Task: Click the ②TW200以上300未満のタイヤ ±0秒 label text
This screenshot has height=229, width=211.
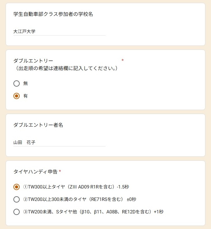Action: [80, 199]
